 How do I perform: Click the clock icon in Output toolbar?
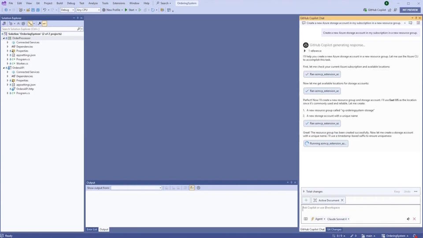(x=198, y=188)
